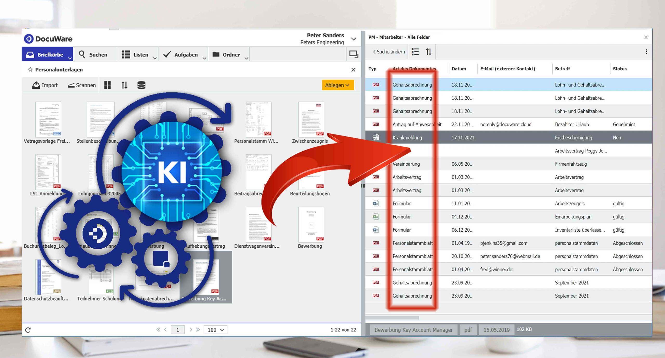Close the Personalunterlagen basket
The height and width of the screenshot is (358, 665).
(x=353, y=70)
